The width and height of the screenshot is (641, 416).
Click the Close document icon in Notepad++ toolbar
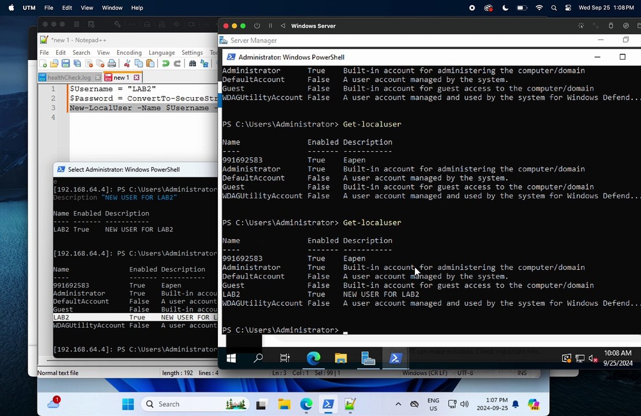point(88,64)
